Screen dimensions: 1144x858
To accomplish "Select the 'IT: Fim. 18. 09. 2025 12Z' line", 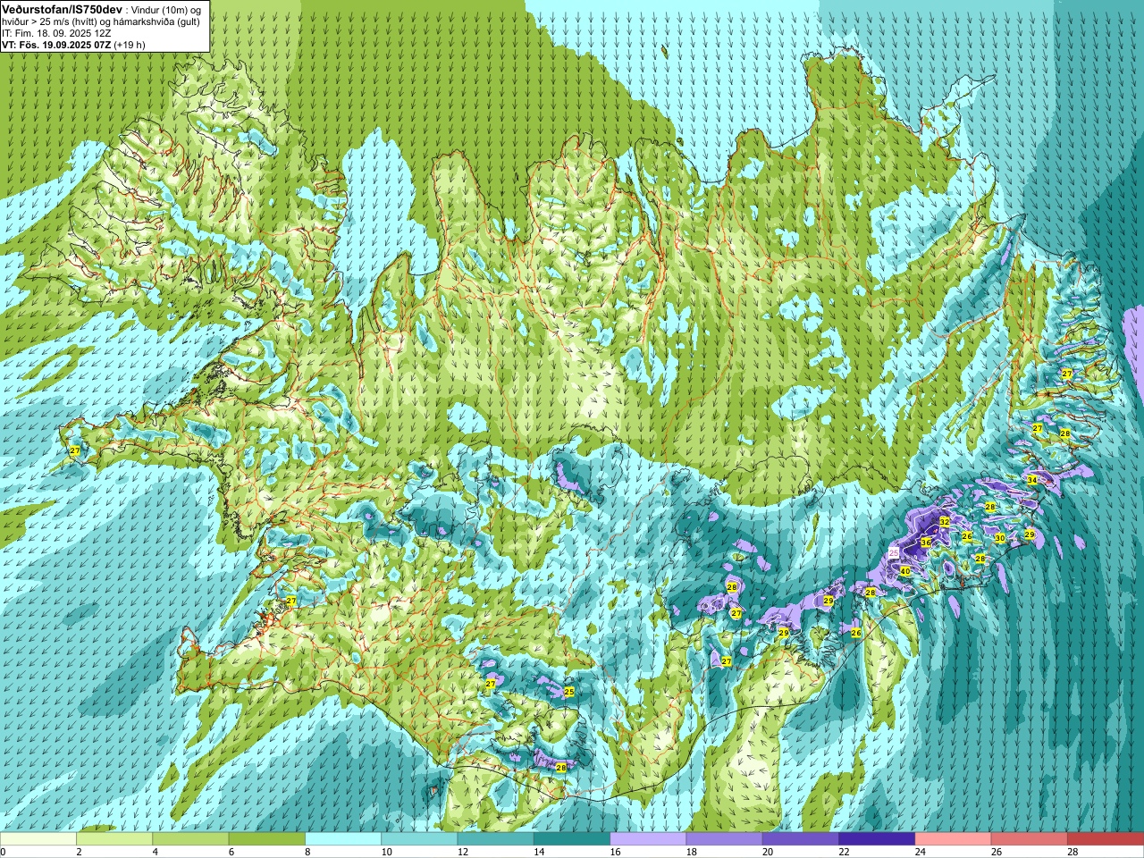I will [56, 33].
